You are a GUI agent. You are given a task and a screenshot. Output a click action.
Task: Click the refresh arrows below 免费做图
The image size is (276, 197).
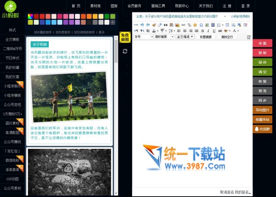pyautogui.click(x=125, y=51)
